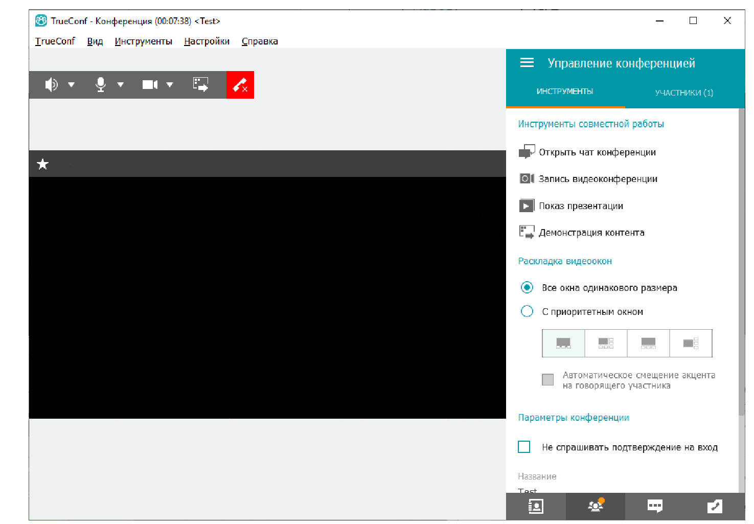Screen dimensions: 754x524
Task: Open the address book icon at bottom
Action: click(x=535, y=507)
